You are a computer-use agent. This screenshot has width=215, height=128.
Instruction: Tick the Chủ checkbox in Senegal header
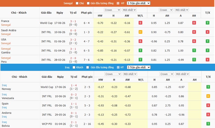pos(77,3)
